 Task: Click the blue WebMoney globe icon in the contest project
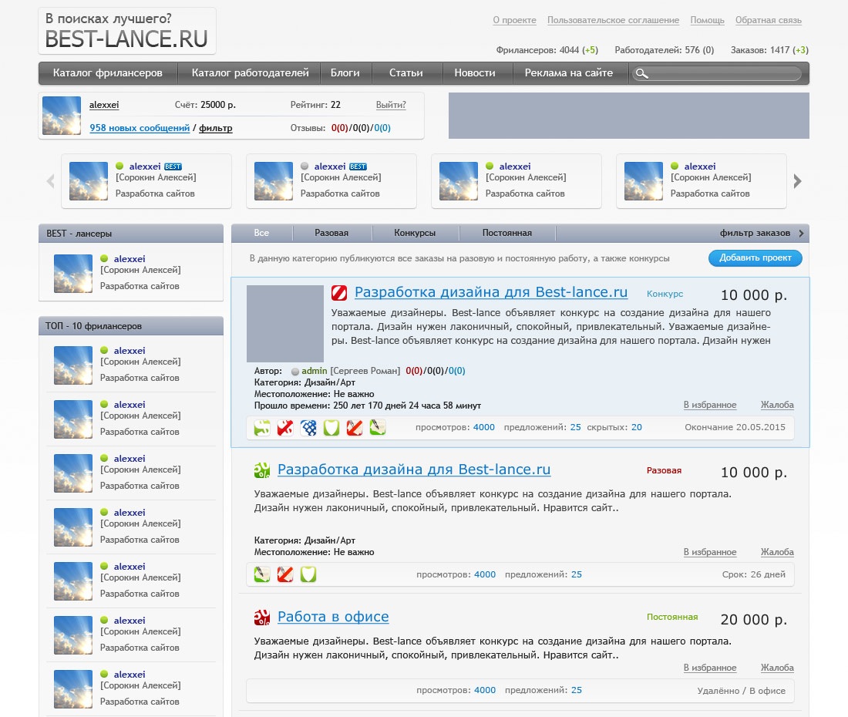pyautogui.click(x=309, y=428)
